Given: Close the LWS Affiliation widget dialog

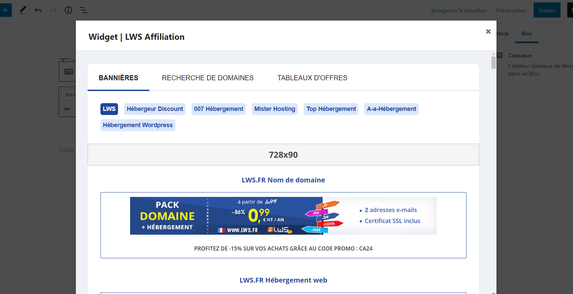Looking at the screenshot, I should pos(488,31).
